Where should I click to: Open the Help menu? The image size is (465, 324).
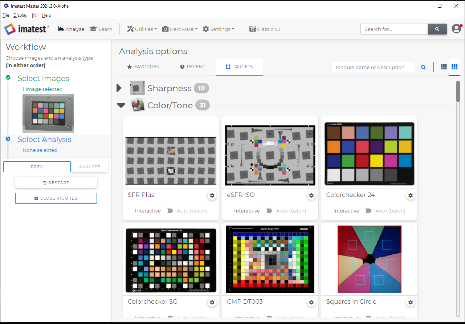(46, 15)
